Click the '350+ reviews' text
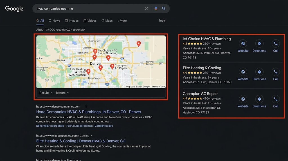The image size is (288, 161). 212,44
